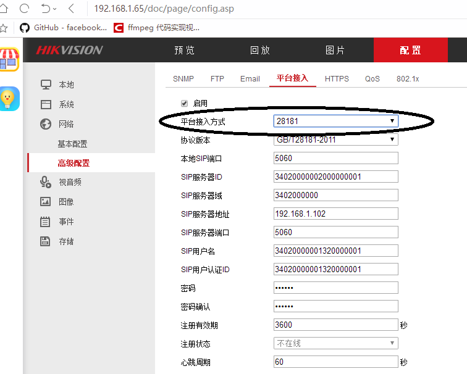
Task: Click the 视音频 microphone icon
Action: [x=46, y=182]
